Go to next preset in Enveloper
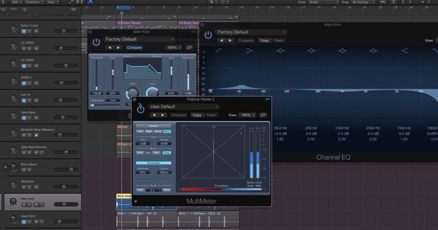Image resolution: width=438 pixels, height=230 pixels. (119, 48)
